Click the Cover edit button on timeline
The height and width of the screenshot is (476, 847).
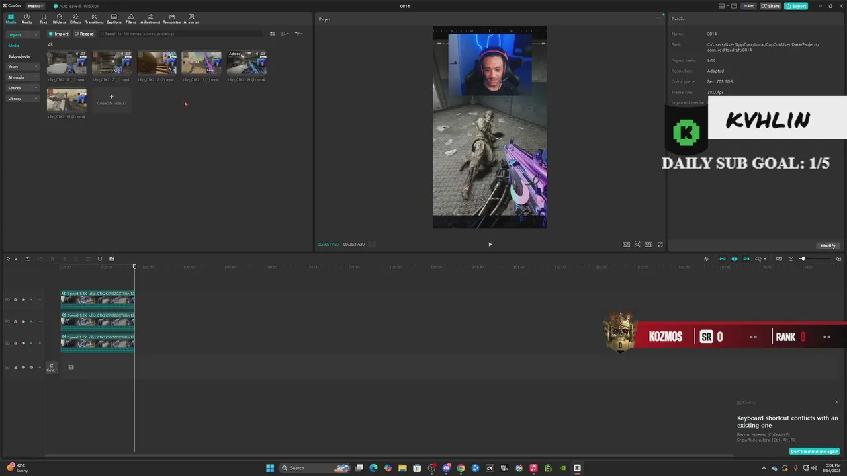[52, 367]
